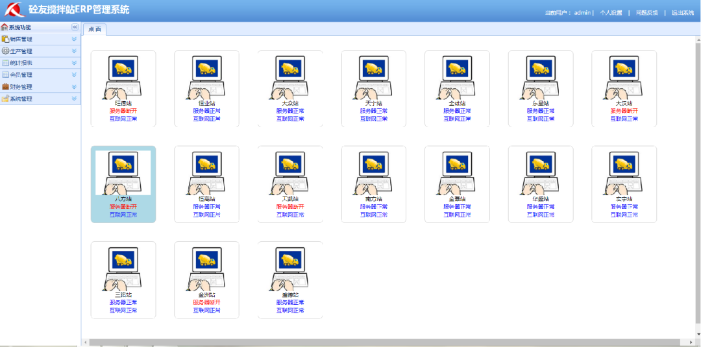Screen dimensions: 701x347
Task: Open the 华盛站 station icon
Action: point(541,173)
